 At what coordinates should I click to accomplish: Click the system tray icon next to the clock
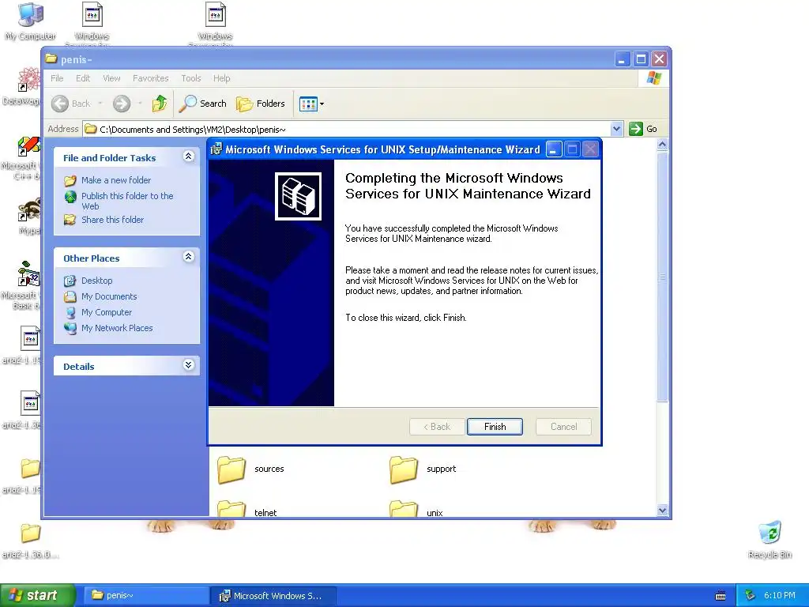[x=750, y=596]
